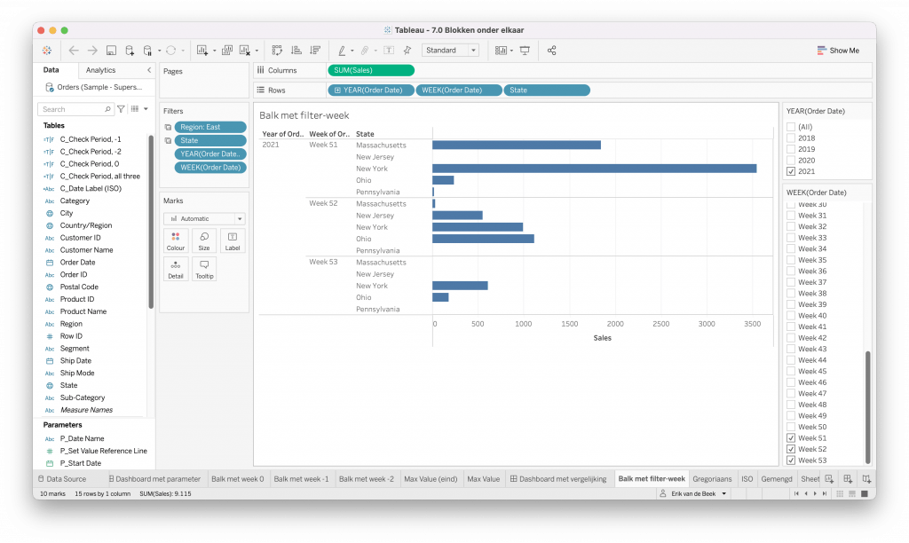Click the filter fields icon beside Search
The image size is (909, 543).
tap(122, 109)
